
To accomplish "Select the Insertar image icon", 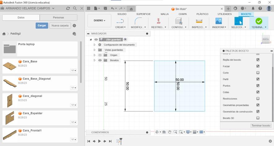I will click(219, 21).
